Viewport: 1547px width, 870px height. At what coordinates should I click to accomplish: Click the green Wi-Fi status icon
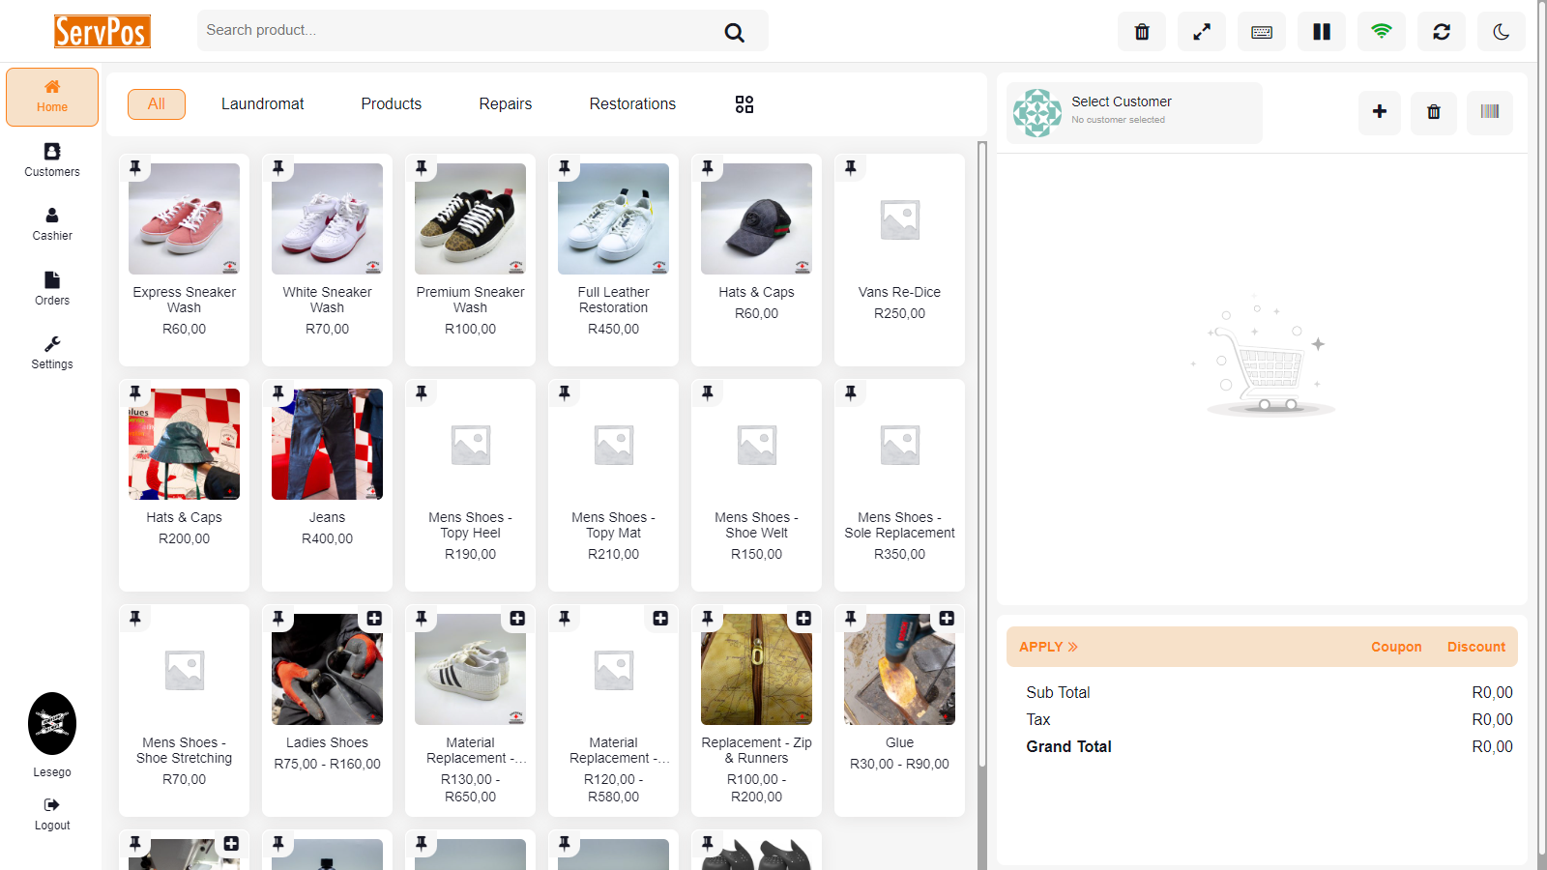click(x=1382, y=32)
